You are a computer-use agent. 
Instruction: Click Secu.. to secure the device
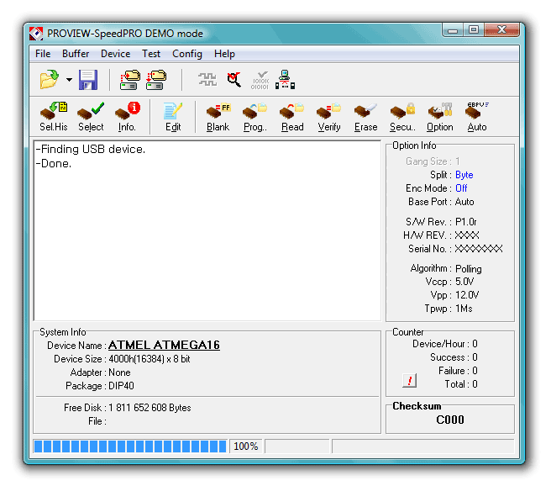402,117
